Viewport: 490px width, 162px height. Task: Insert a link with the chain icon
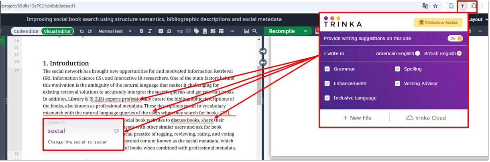coord(180,31)
